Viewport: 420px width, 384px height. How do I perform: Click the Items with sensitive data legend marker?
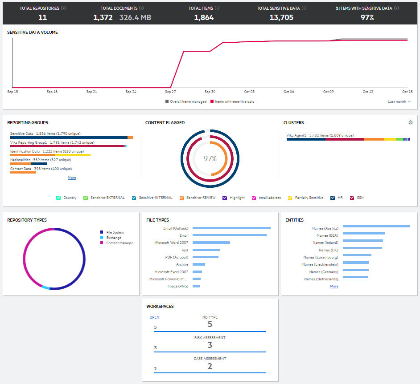pyautogui.click(x=212, y=101)
